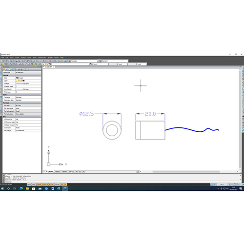
Task: Toggle the POLAR status button
Action: (x=51, y=184)
